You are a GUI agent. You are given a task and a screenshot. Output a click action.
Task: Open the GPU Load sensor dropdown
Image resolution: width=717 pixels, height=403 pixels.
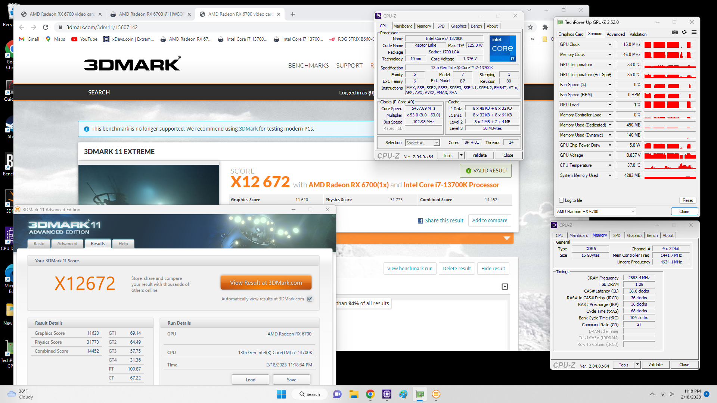coord(610,105)
